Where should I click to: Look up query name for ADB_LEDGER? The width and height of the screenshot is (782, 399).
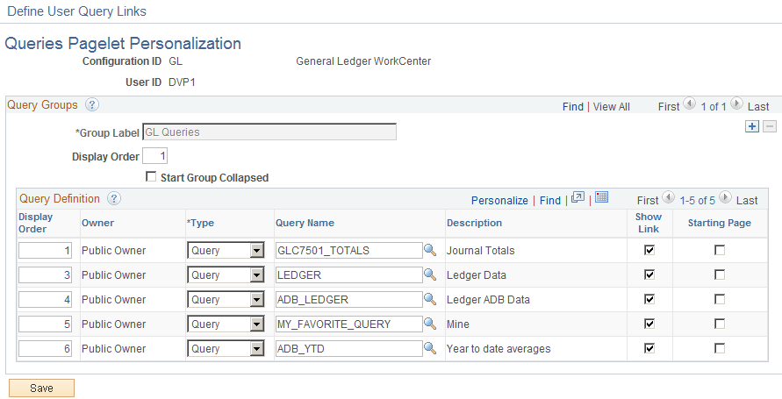tap(430, 299)
